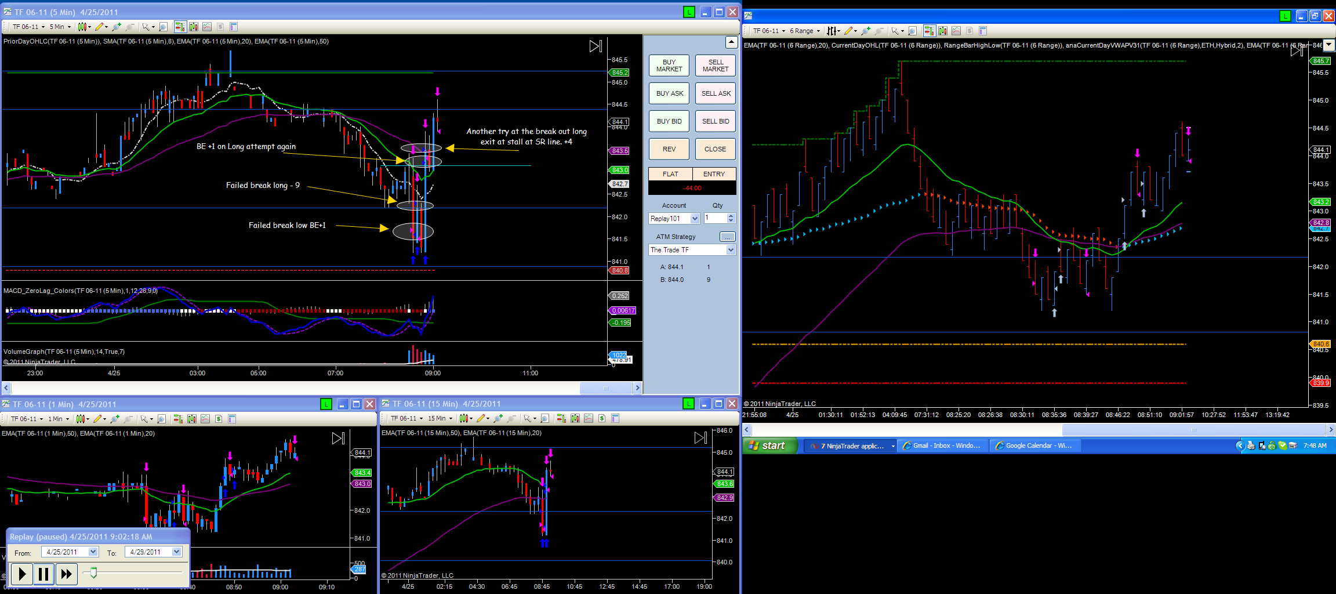Open Indicators icon in 5 Min chart toolbar

193,27
